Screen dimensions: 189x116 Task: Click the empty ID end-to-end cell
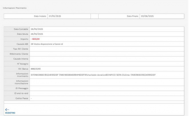tap(107, 93)
